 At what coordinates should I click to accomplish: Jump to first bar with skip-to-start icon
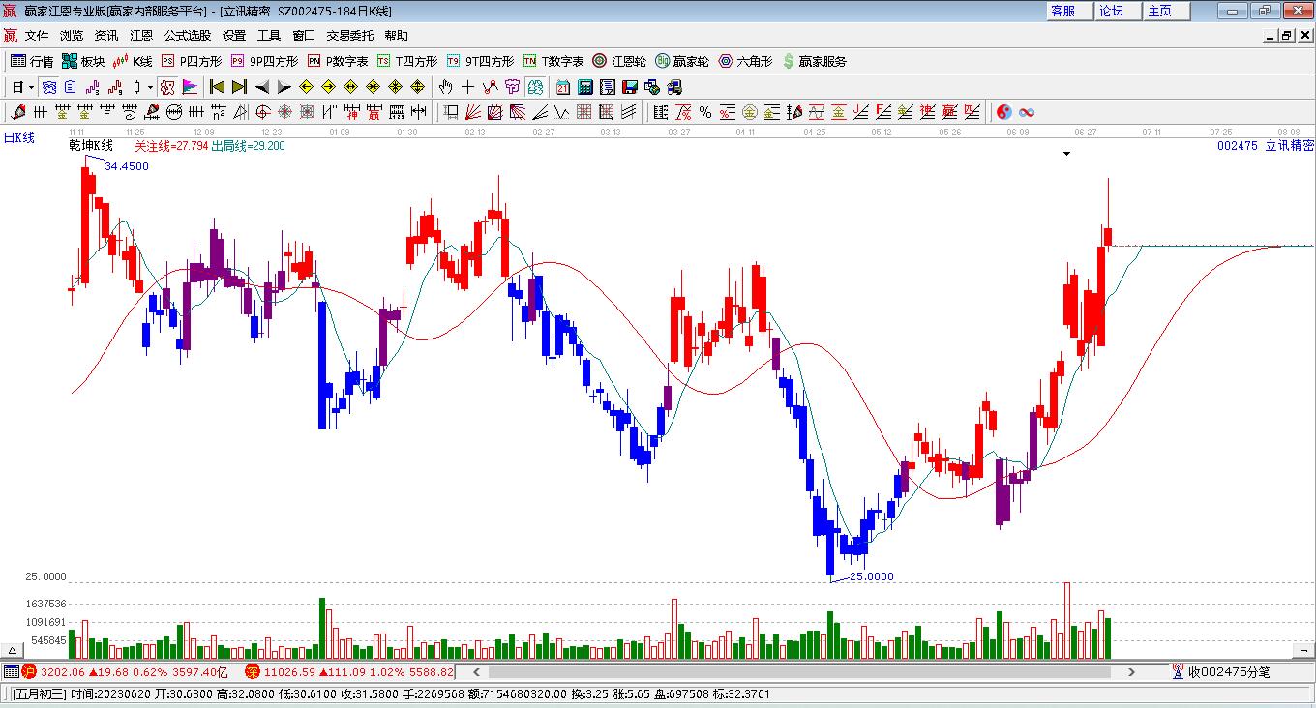coord(217,87)
